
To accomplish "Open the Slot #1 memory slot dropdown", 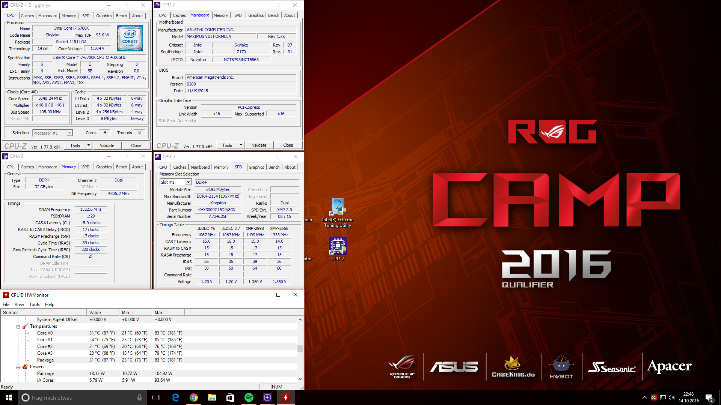I will click(188, 182).
